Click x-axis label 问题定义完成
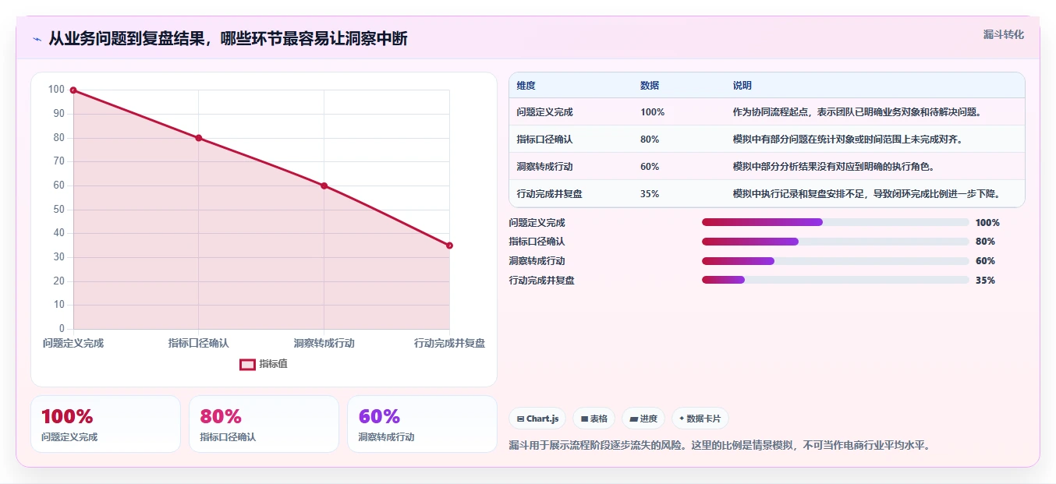The height and width of the screenshot is (484, 1056). click(73, 343)
